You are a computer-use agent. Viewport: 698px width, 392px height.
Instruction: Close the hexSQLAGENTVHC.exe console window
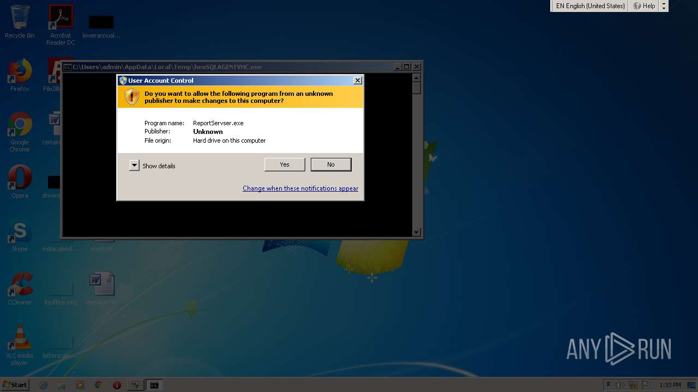pos(417,67)
